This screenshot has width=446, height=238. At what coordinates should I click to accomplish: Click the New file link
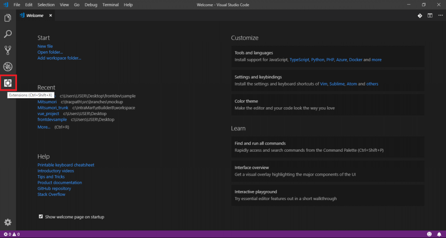tap(45, 46)
